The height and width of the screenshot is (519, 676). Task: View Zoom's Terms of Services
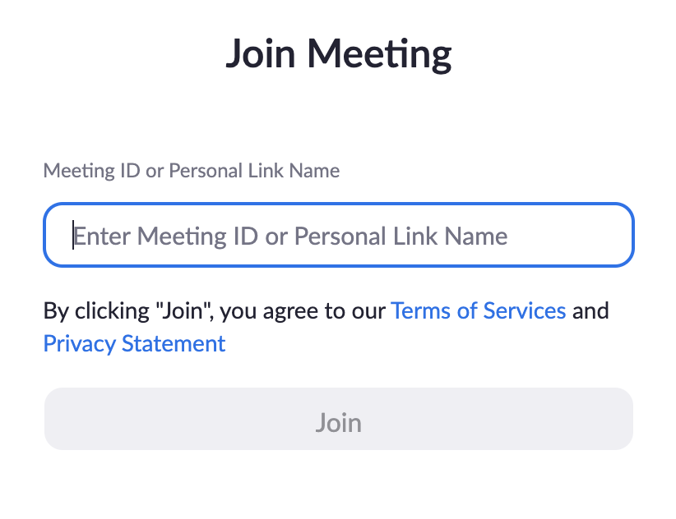[x=478, y=311]
